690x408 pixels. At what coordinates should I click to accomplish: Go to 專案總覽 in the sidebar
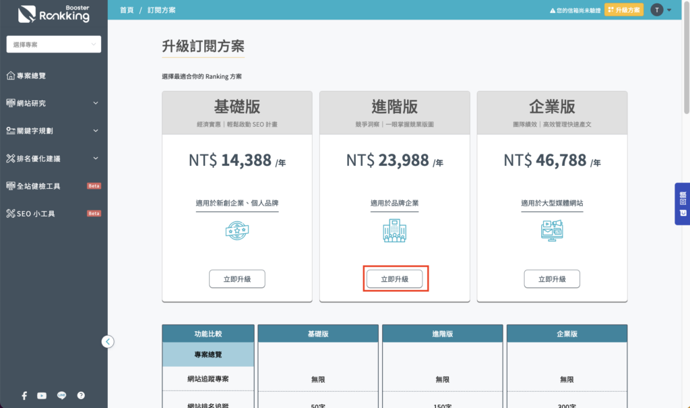pos(31,76)
